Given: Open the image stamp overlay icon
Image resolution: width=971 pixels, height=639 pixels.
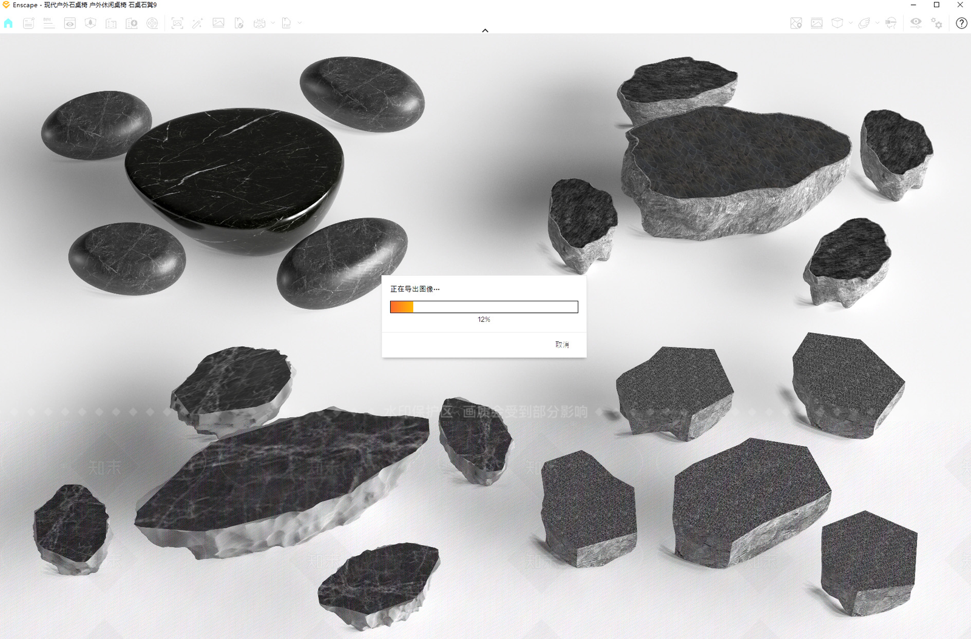Looking at the screenshot, I should point(817,23).
